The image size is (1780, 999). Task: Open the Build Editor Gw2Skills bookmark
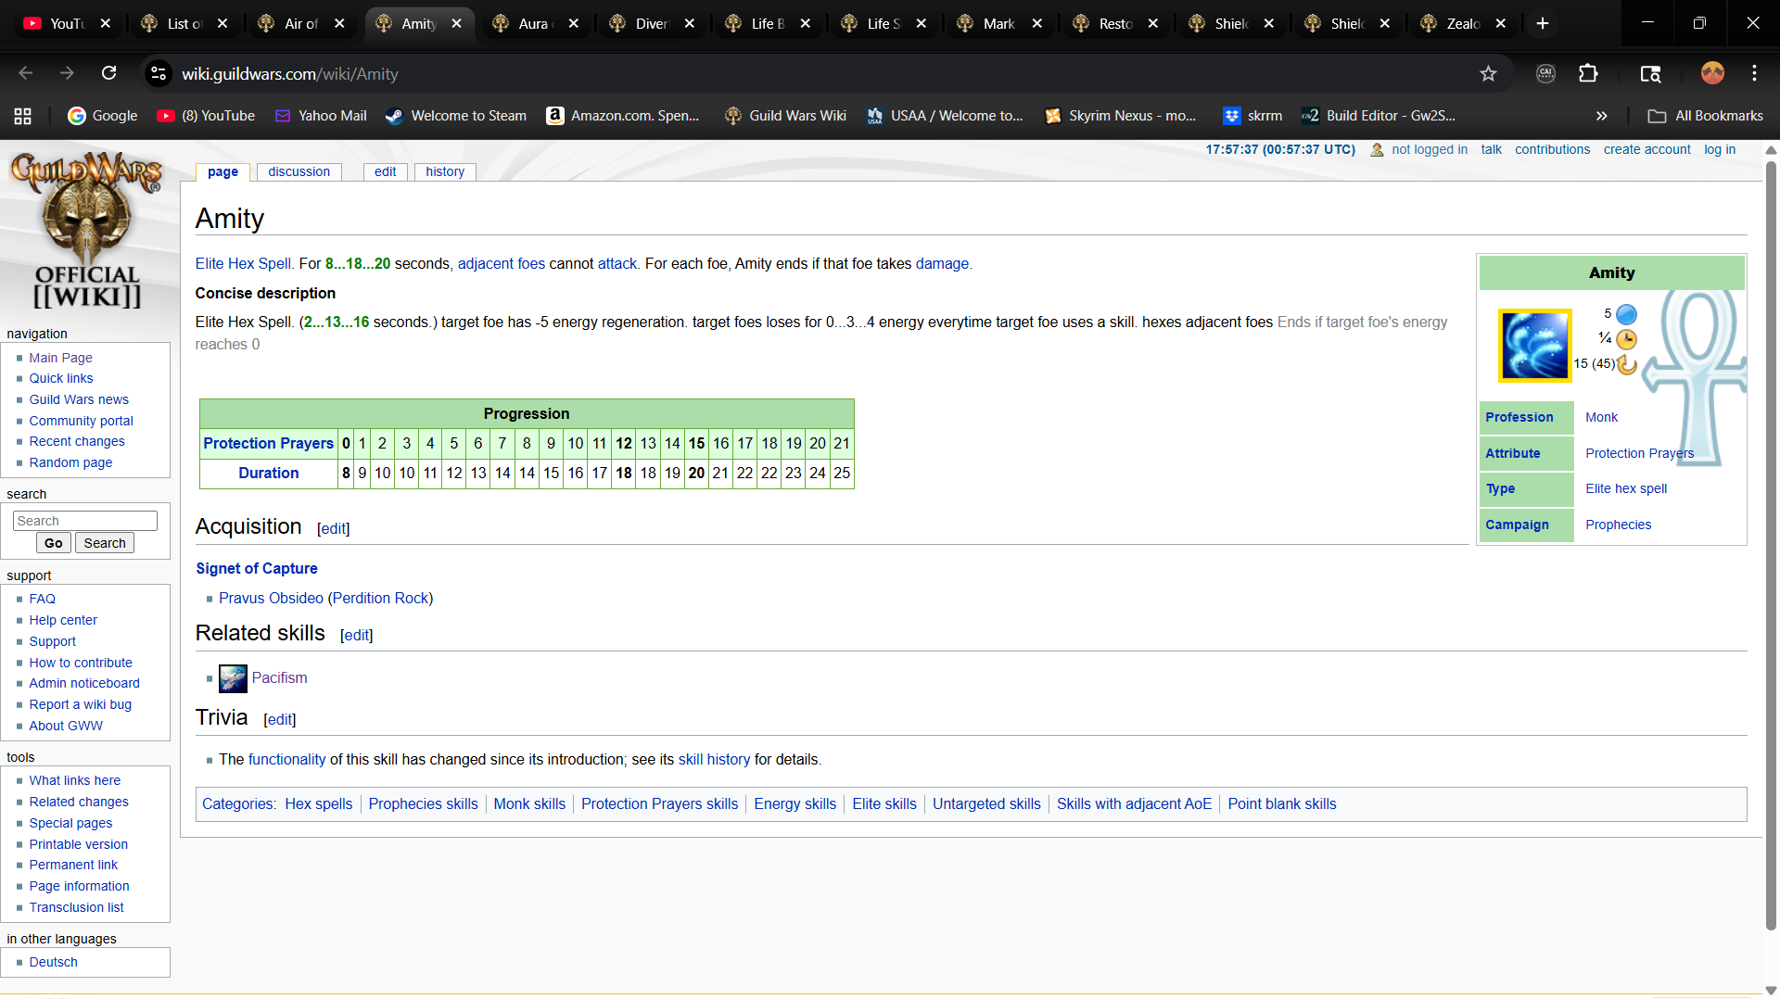1379,116
